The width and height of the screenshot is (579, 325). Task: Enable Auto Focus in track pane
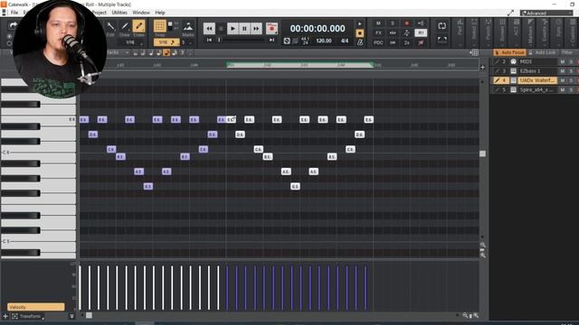coord(508,52)
